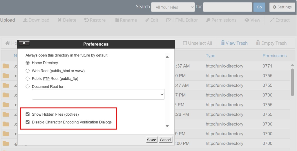Open the HTML Editor tool
This screenshot has height=151, width=297.
click(169, 20)
